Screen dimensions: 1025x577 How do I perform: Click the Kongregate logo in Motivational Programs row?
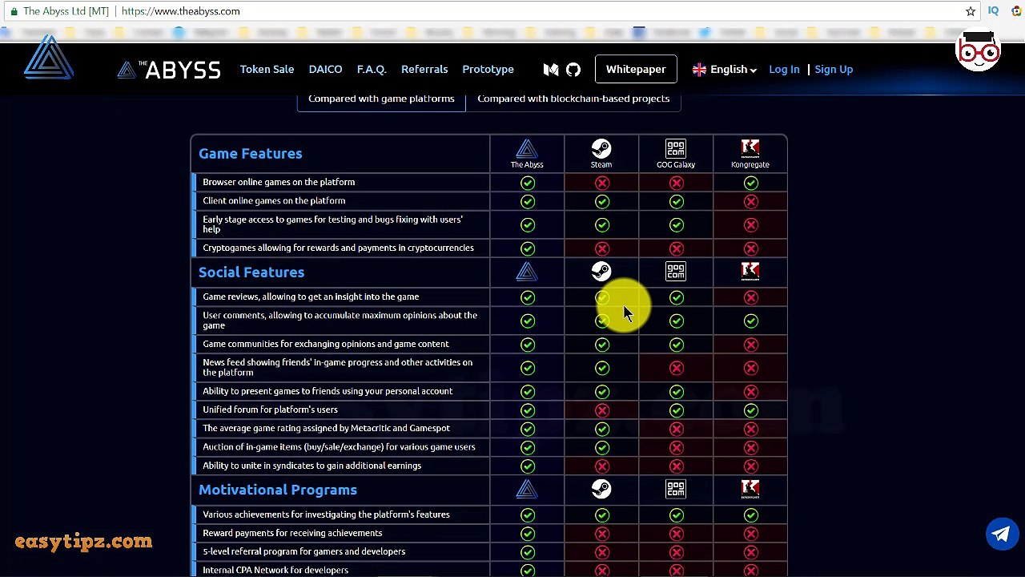(x=750, y=489)
